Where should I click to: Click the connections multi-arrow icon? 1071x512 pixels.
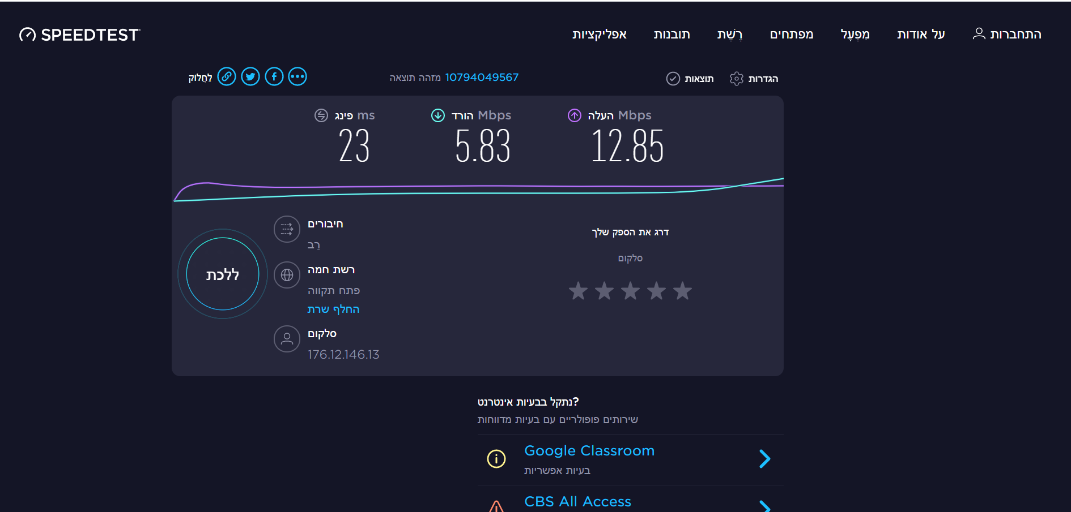[287, 229]
